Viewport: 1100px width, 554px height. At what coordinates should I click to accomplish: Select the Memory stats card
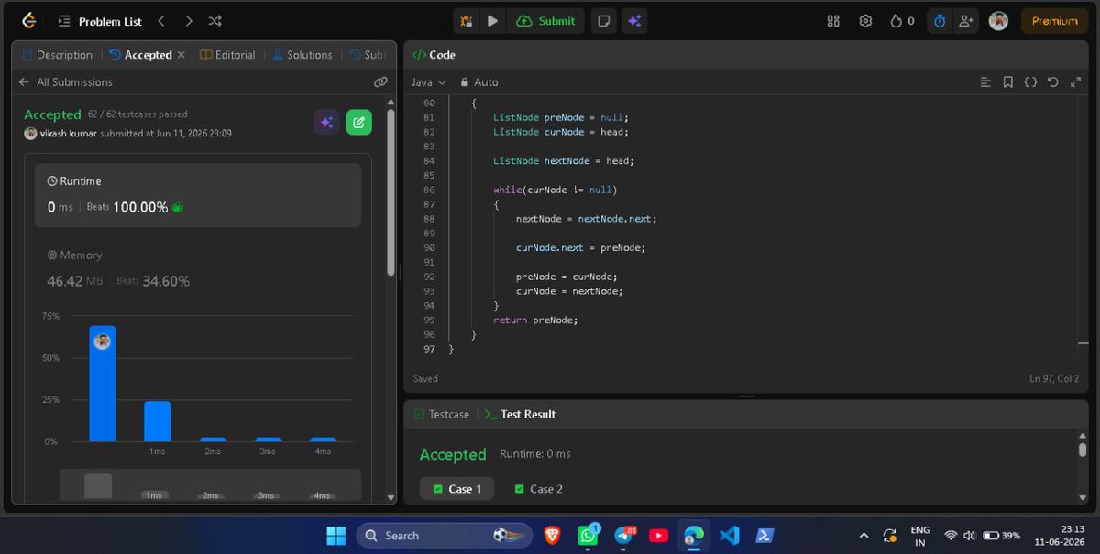point(198,268)
